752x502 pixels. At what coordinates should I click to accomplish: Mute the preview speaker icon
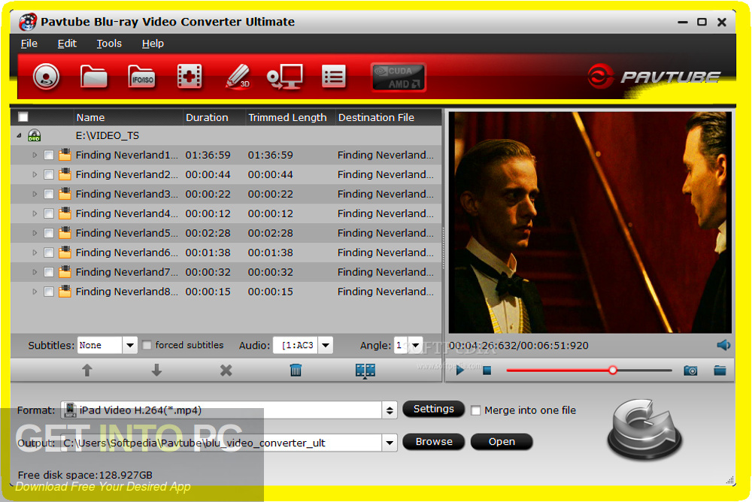(x=723, y=345)
